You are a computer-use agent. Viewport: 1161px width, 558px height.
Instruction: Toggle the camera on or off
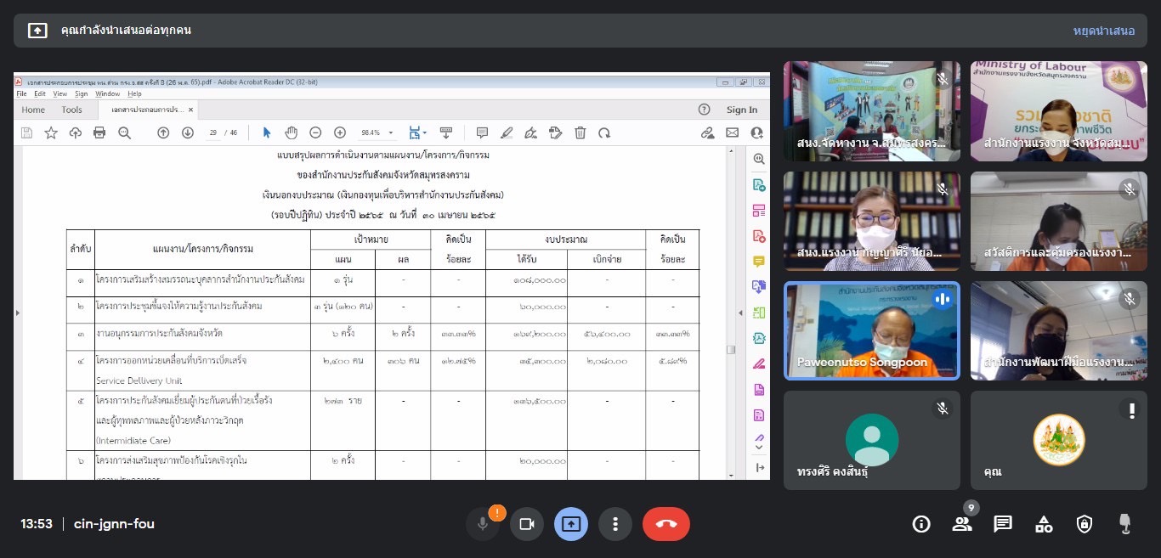pyautogui.click(x=526, y=524)
